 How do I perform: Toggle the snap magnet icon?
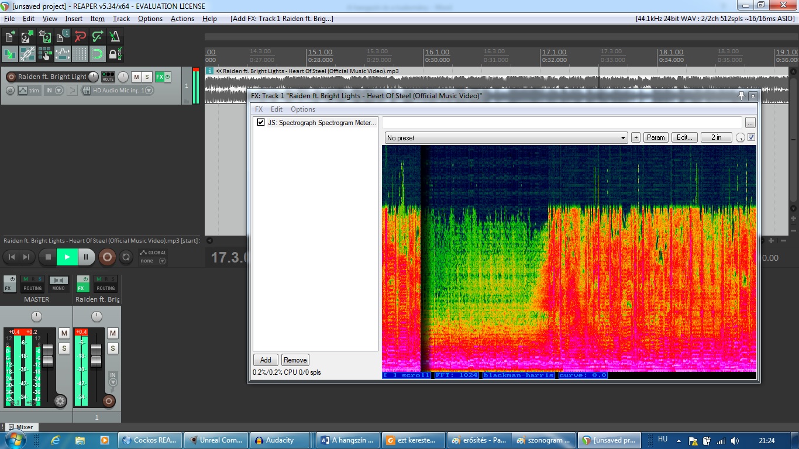[97, 54]
